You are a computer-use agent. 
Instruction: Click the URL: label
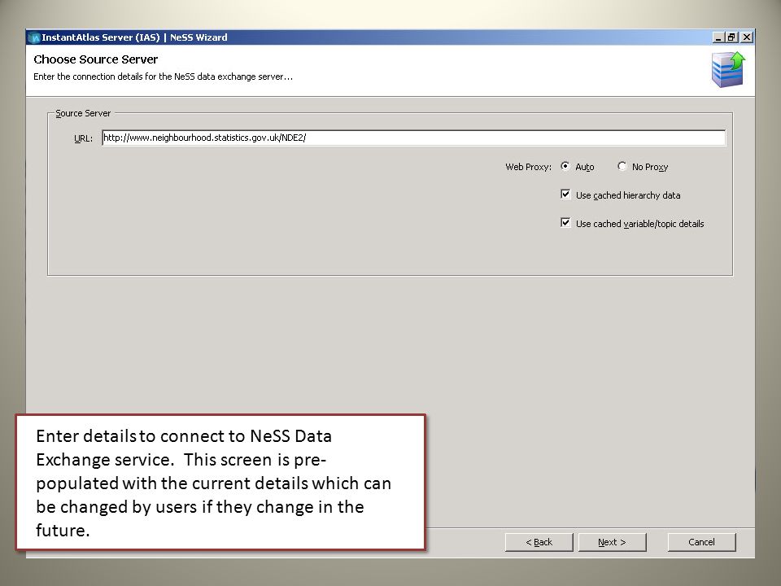tap(83, 138)
